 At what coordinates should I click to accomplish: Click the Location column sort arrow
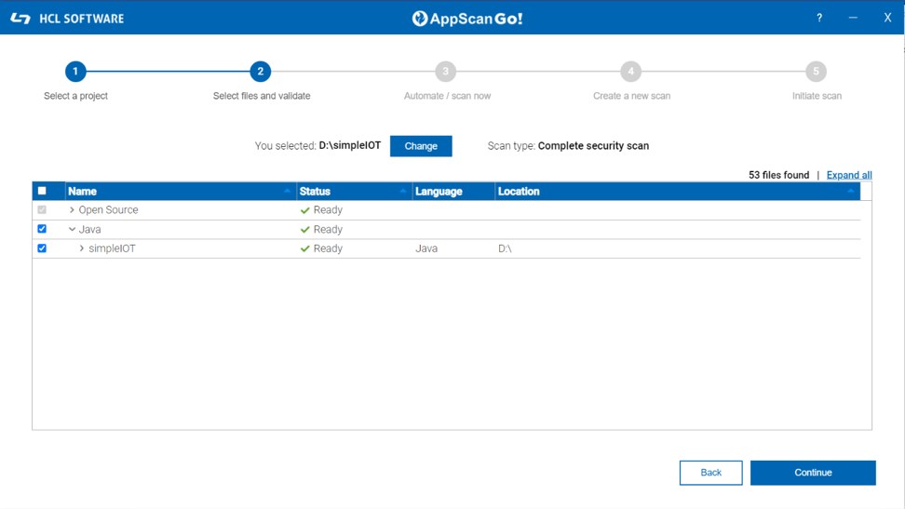[x=850, y=191]
